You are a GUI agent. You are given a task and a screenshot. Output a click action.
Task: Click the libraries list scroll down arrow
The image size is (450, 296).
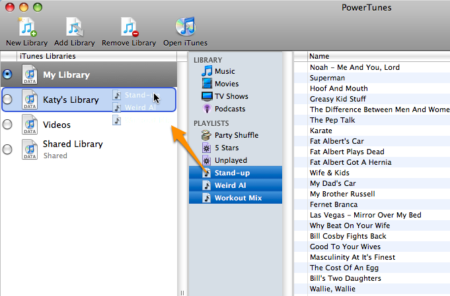click(x=182, y=291)
